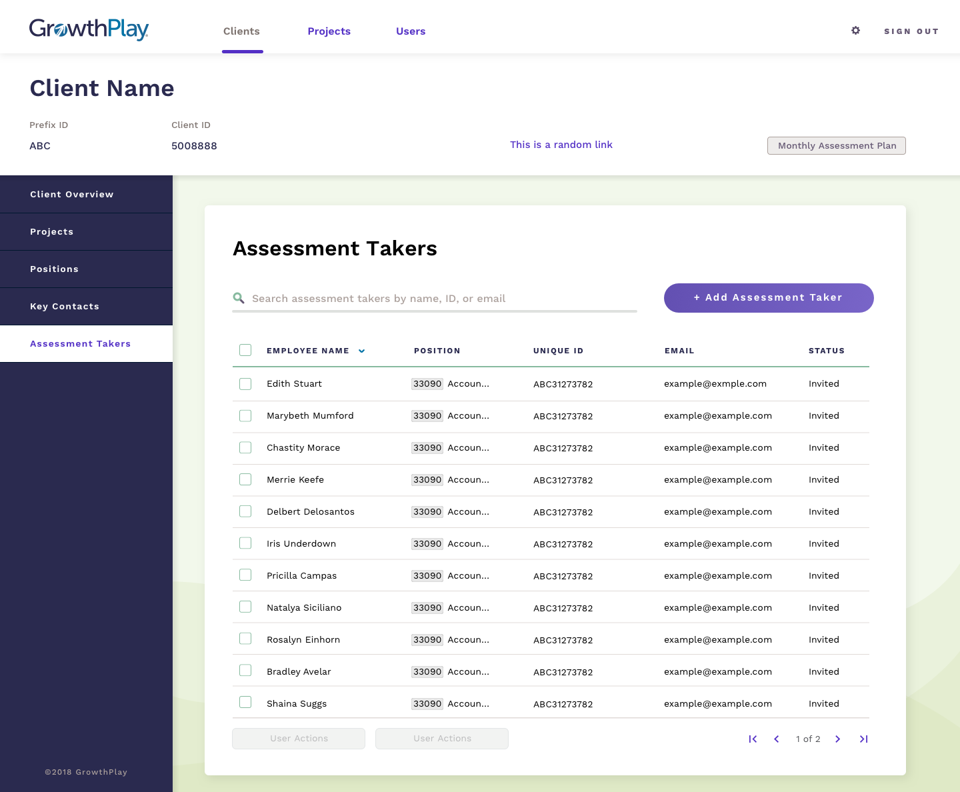Click the Sign Out link
The height and width of the screenshot is (792, 960).
pyautogui.click(x=911, y=31)
